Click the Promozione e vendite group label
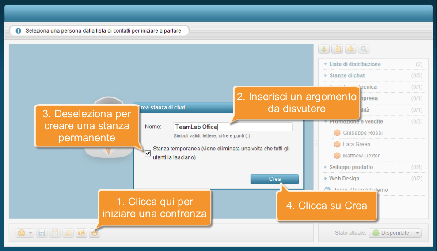The width and height of the screenshot is (437, 251). (356, 121)
